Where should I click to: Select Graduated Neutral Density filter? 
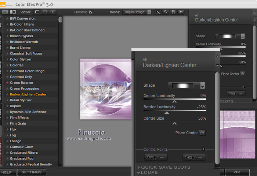tap(31, 164)
